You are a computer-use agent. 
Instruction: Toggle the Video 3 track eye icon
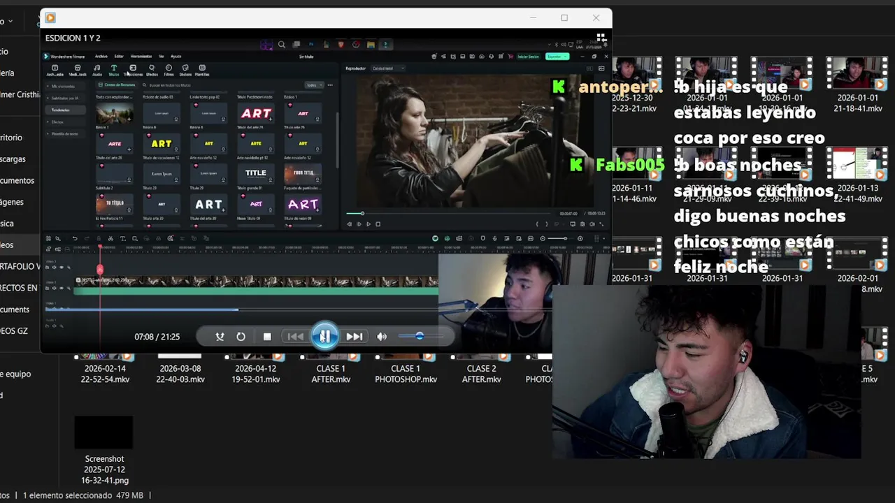tap(62, 267)
